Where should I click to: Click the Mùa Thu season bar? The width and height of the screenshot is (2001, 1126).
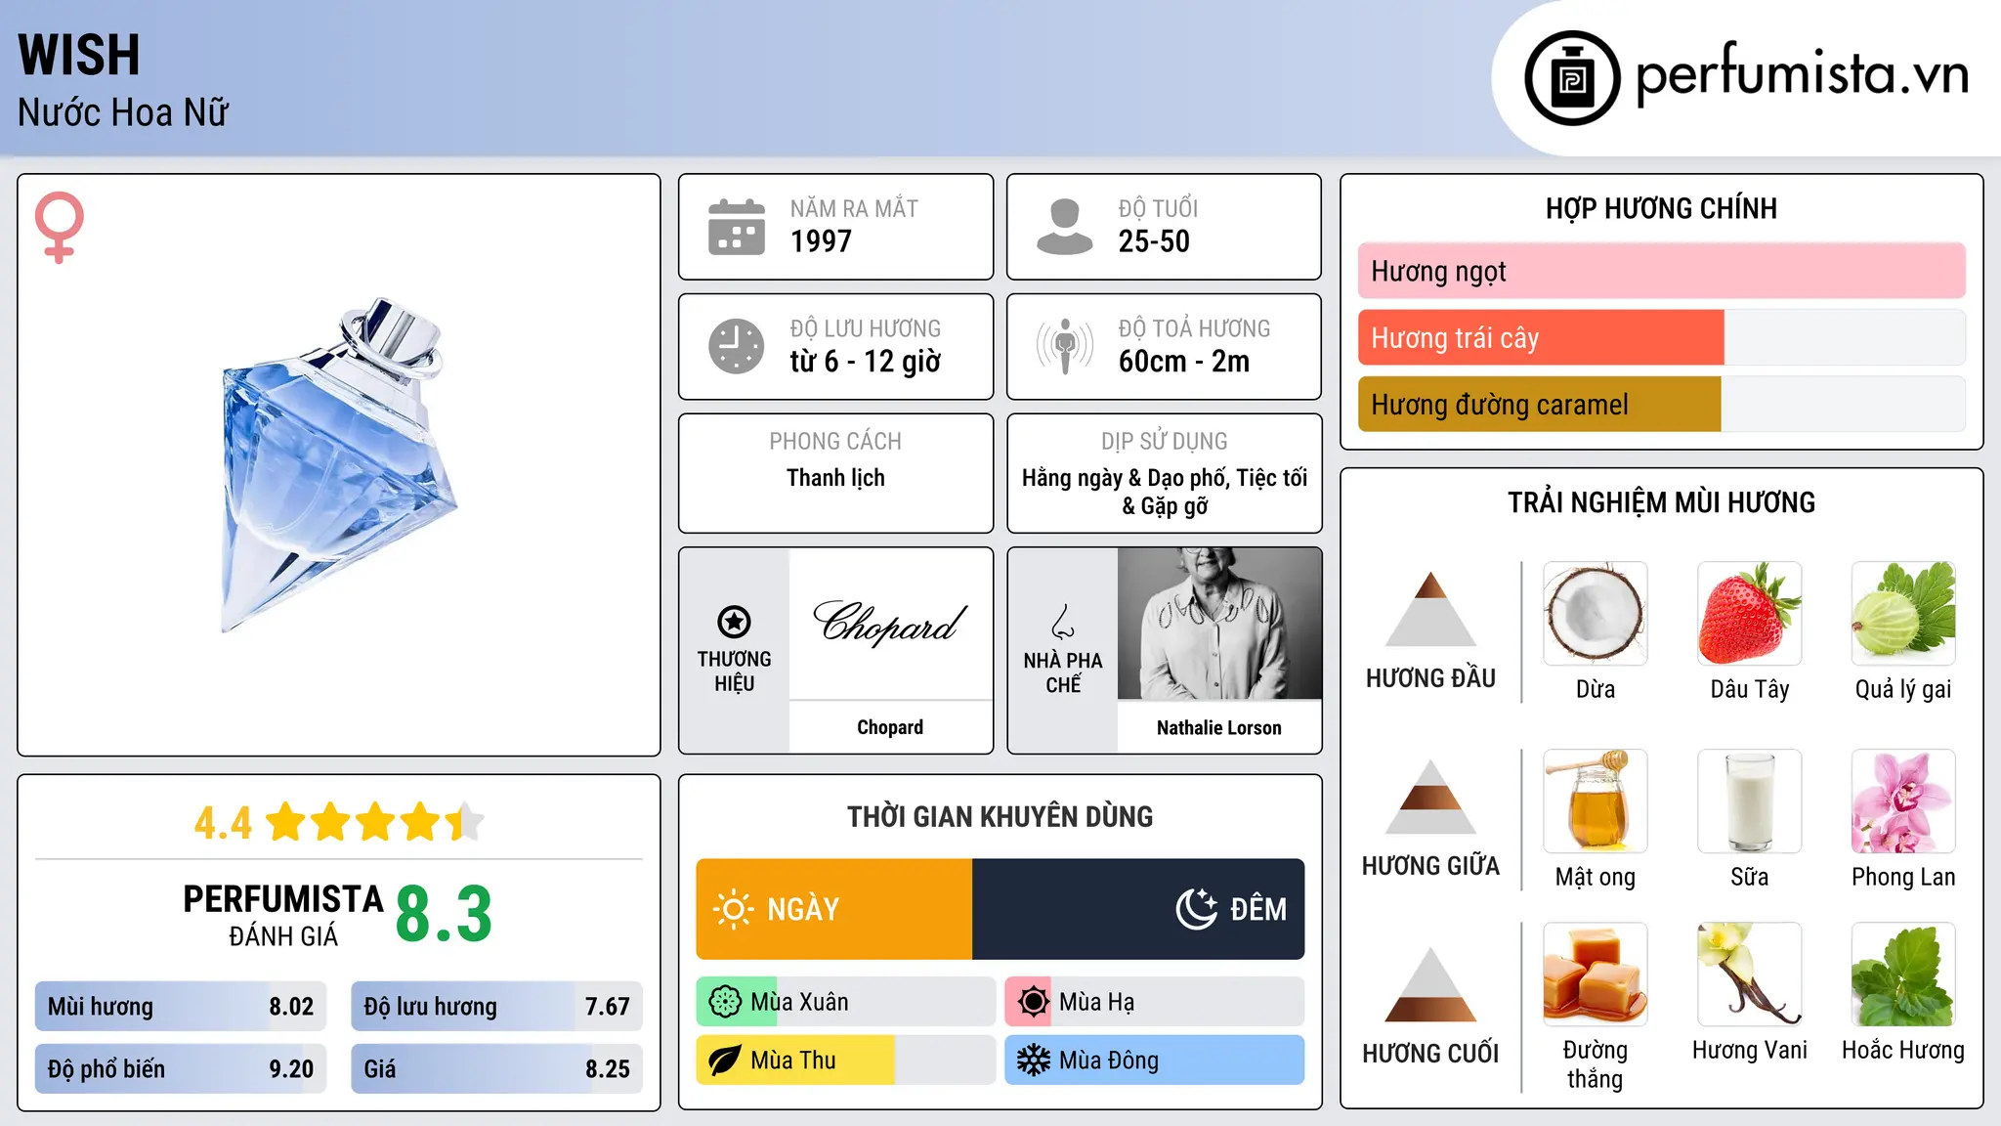[846, 1061]
